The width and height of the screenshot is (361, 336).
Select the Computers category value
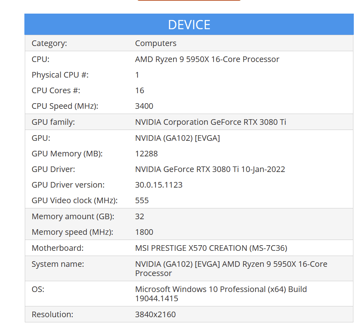156,43
